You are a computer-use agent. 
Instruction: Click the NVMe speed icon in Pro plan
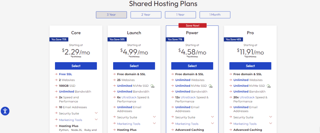(268, 86)
